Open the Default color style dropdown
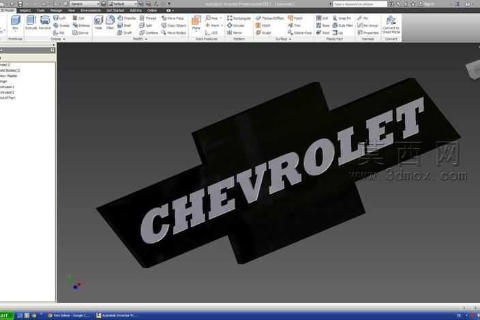Image resolution: width=480 pixels, height=320 pixels. tap(123, 3)
